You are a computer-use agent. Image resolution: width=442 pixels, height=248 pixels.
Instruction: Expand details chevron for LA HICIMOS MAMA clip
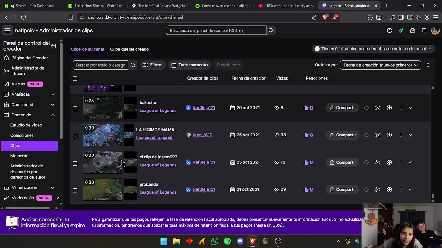410,135
